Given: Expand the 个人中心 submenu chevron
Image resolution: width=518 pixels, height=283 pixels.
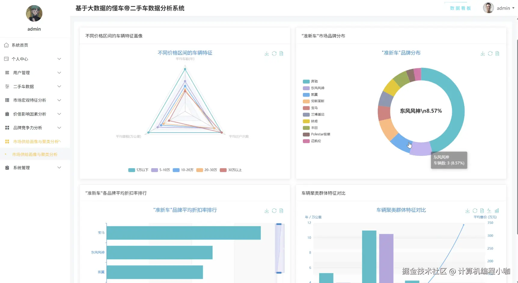Looking at the screenshot, I should point(59,59).
